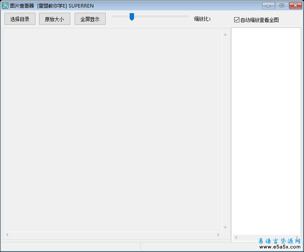
Task: Click the blue zoom slider thumb
Action: coord(132,17)
